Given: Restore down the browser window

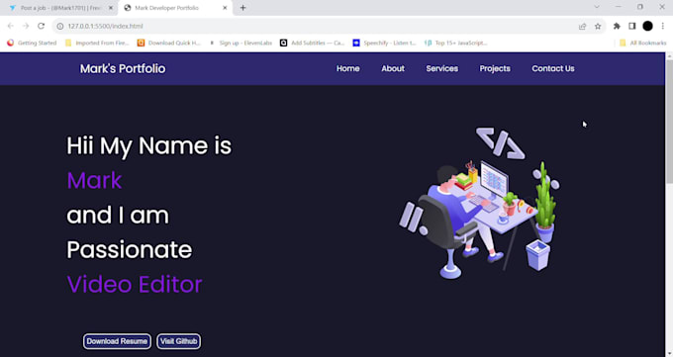Looking at the screenshot, I should point(640,7).
